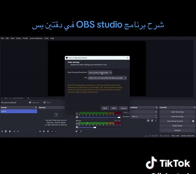Add a transition with the plus icon
Viewport: 196px width, 174px height.
[148, 121]
